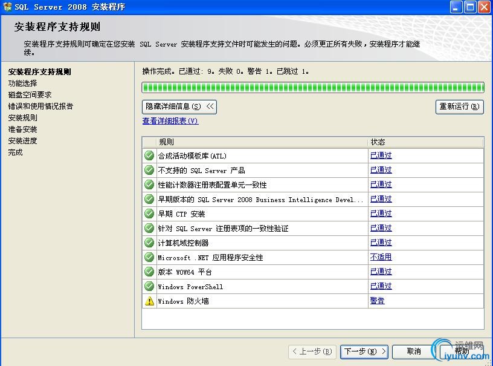Open 已通过 link for 早期 CTP 安装

click(x=381, y=213)
